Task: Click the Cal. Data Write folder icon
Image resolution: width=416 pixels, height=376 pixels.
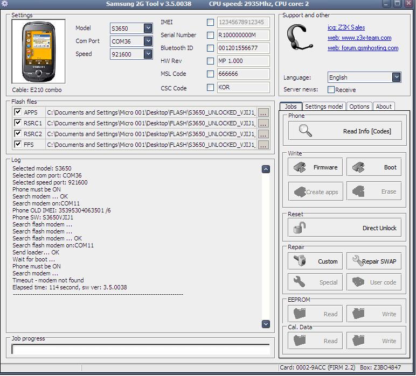Action: 358,341
